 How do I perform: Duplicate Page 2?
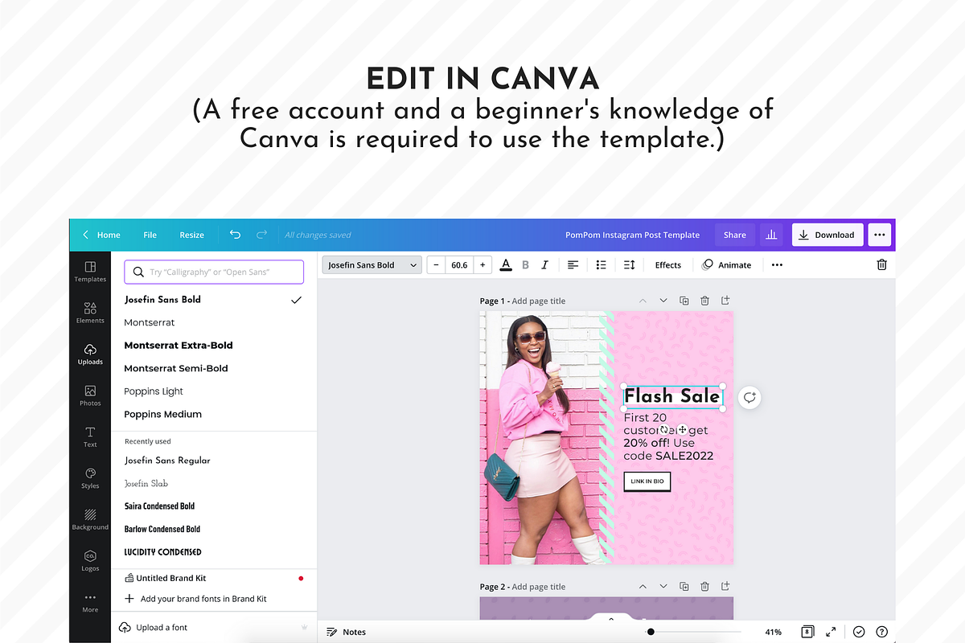[x=684, y=587]
